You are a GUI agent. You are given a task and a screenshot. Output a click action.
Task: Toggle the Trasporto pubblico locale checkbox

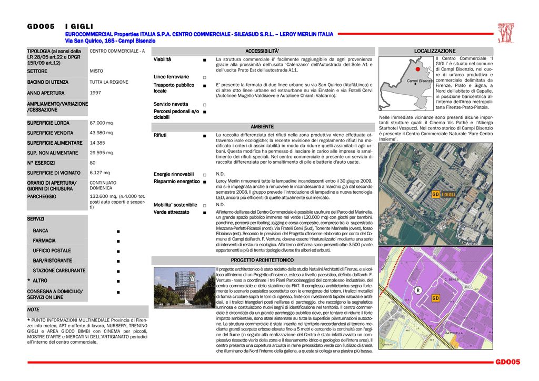pyautogui.click(x=205, y=86)
